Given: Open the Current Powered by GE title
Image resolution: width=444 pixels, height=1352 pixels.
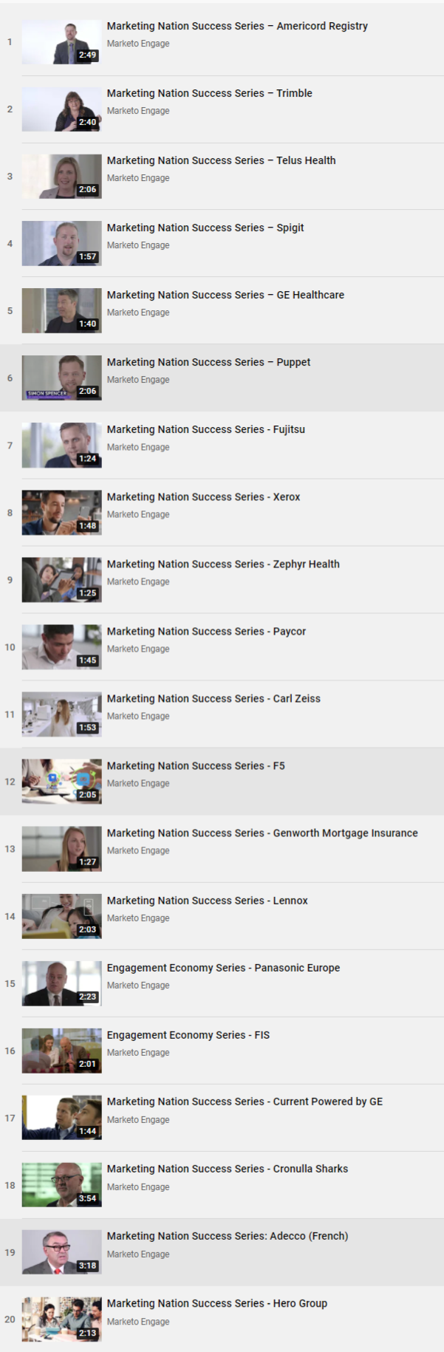Looking at the screenshot, I should (x=245, y=1102).
